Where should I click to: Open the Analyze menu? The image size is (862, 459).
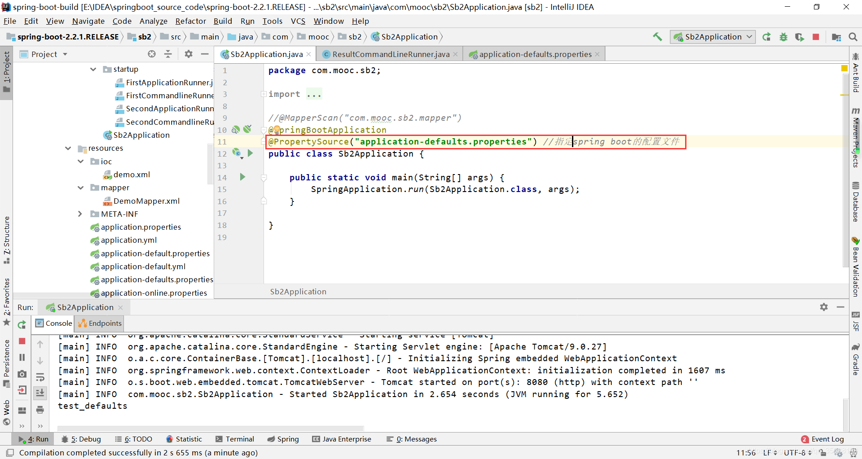[x=153, y=21]
